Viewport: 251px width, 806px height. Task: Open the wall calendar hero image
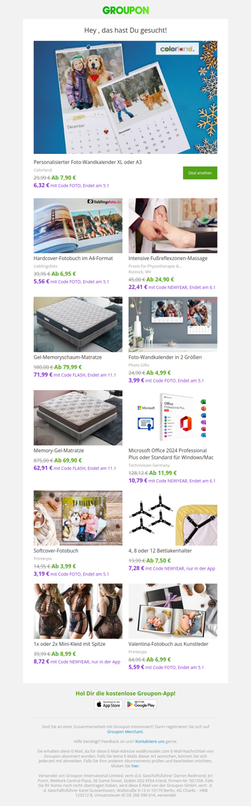point(125,97)
